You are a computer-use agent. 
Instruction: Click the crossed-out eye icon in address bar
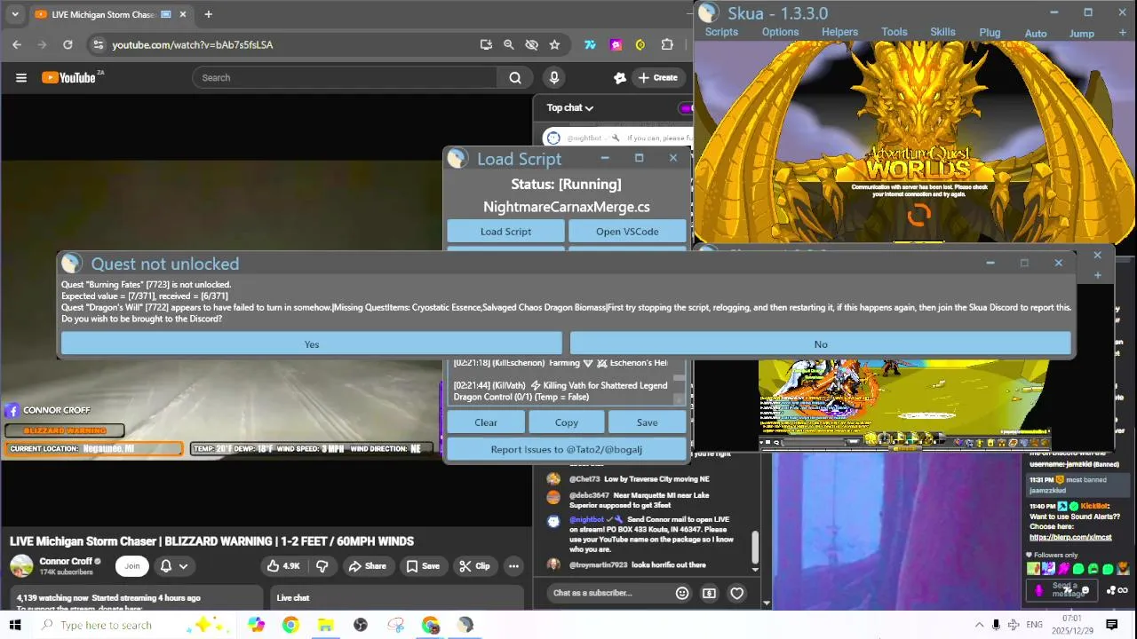click(531, 44)
